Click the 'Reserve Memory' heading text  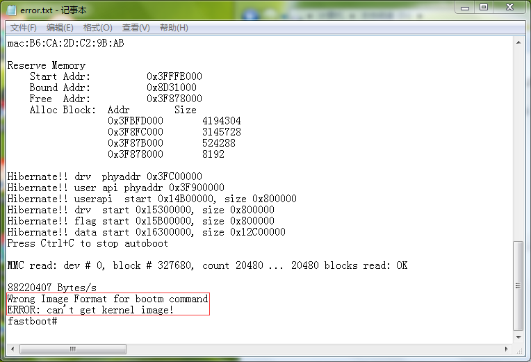pos(47,65)
